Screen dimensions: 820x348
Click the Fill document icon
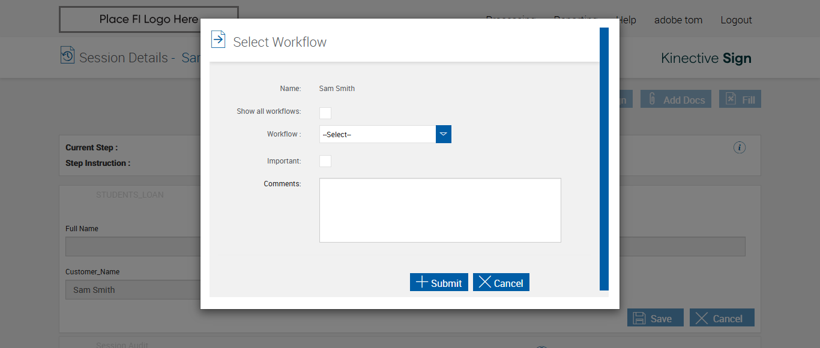731,99
